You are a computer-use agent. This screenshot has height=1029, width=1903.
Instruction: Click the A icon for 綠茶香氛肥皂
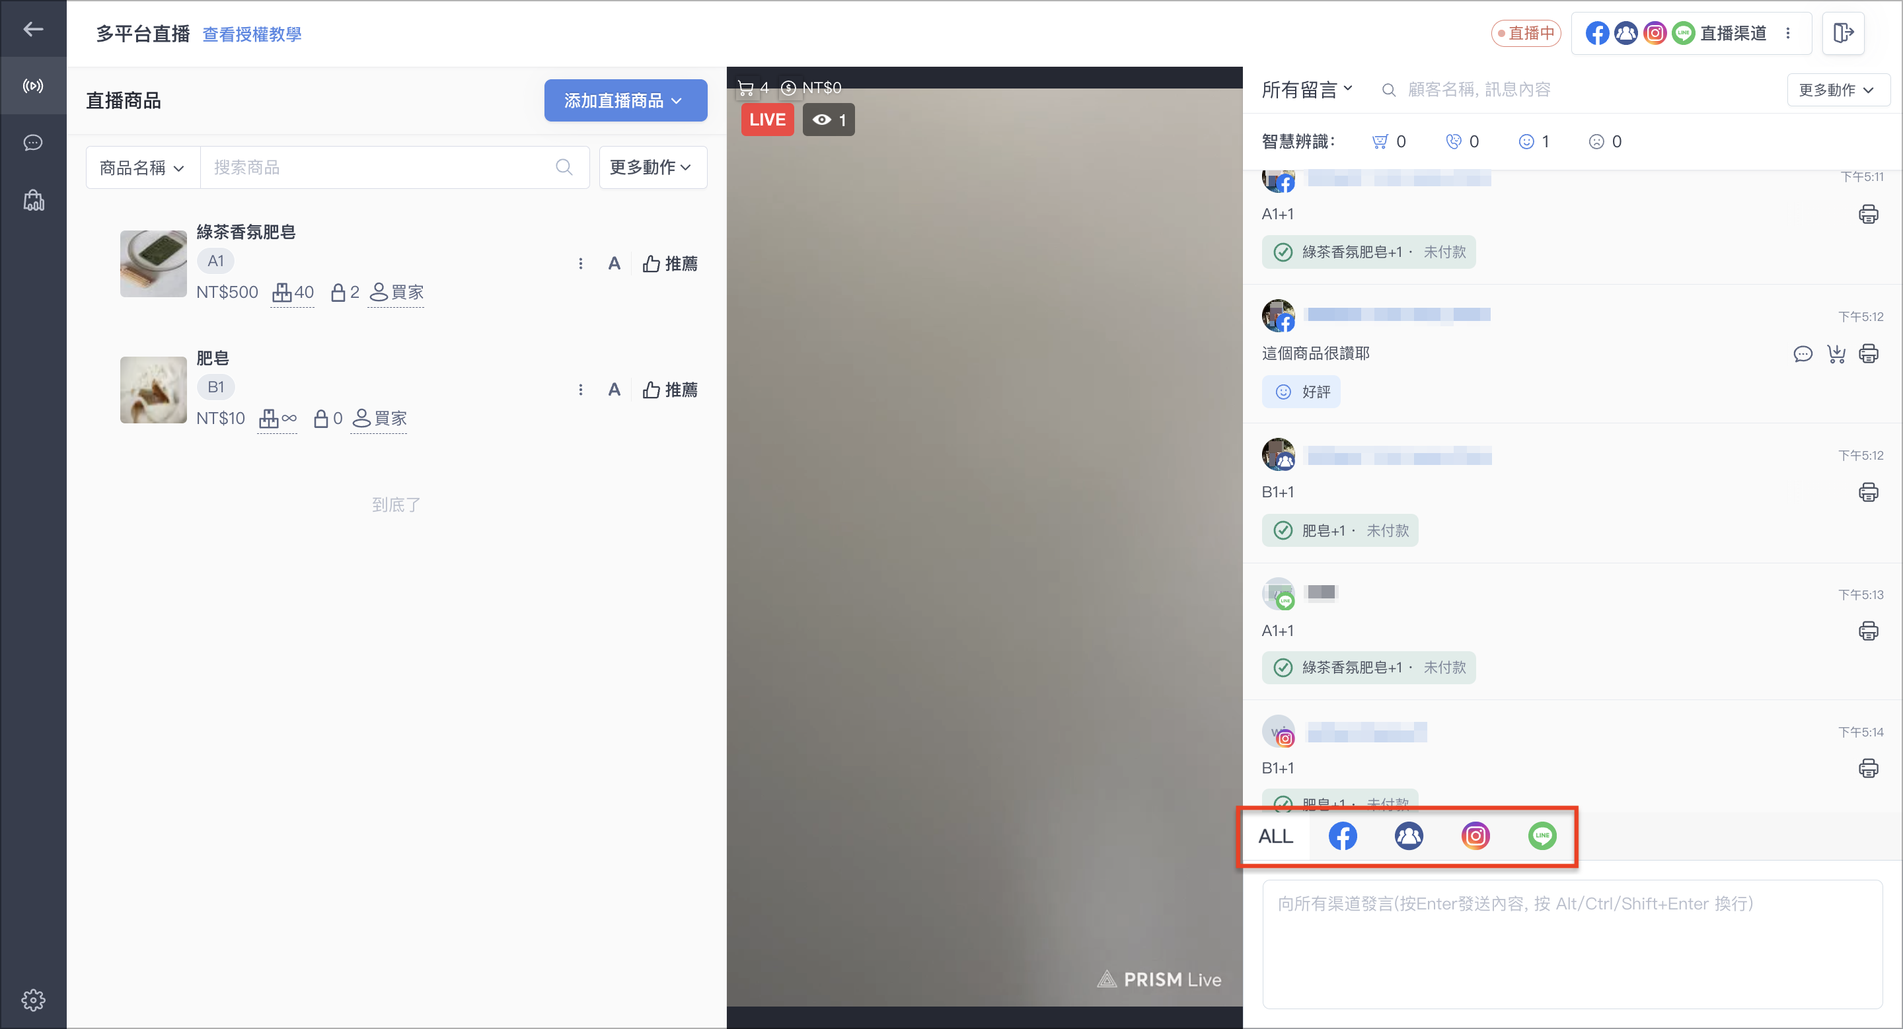coord(614,264)
